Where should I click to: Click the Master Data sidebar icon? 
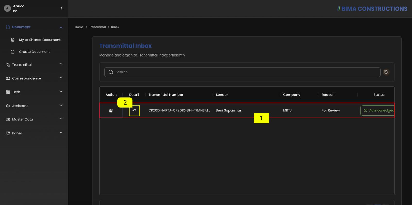coord(8,119)
